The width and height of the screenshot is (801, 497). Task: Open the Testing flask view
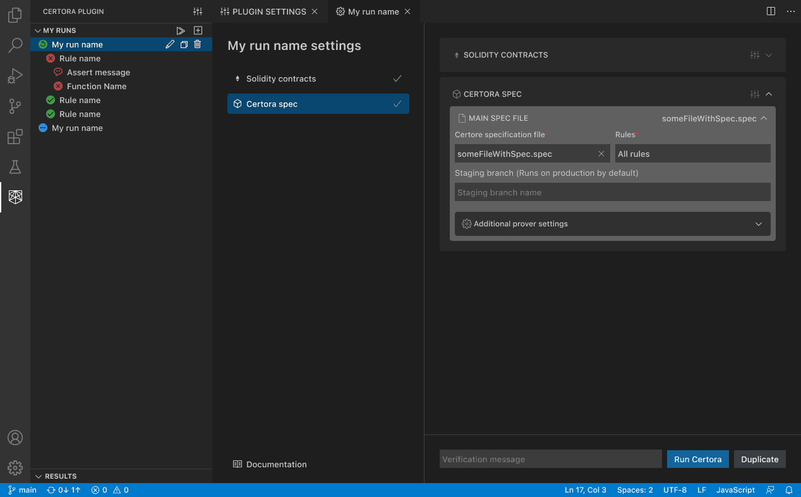(15, 167)
